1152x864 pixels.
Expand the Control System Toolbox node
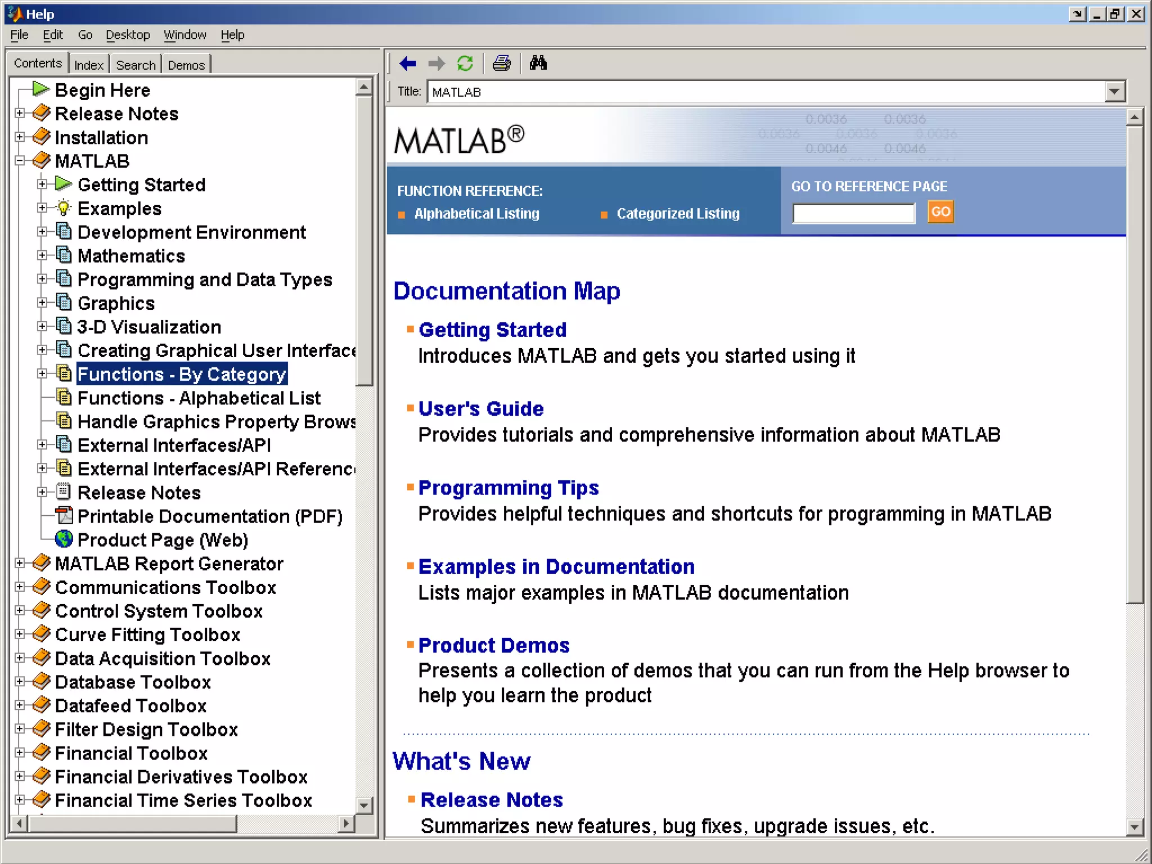click(x=20, y=610)
